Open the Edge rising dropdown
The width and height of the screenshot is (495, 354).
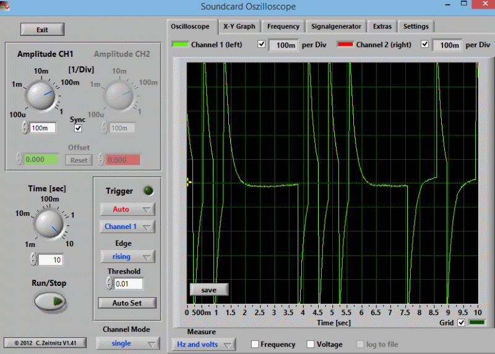tap(127, 256)
